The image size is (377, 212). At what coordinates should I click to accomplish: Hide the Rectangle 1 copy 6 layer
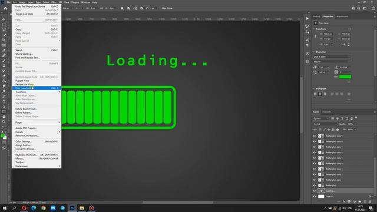click(x=314, y=153)
